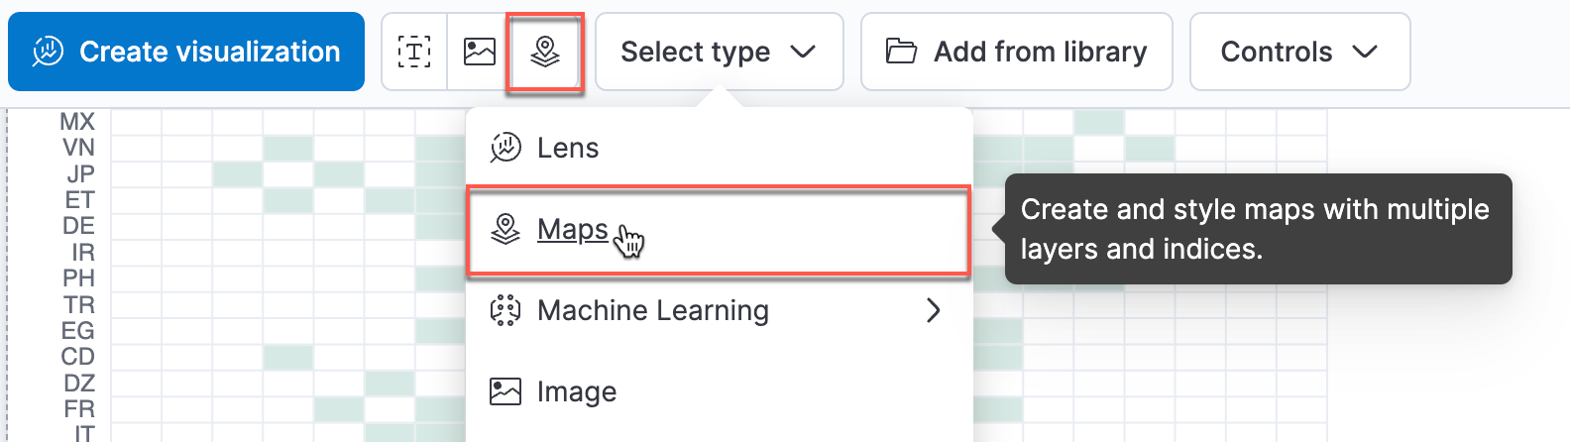Open the Controls dropdown
The width and height of the screenshot is (1570, 442).
point(1300,52)
